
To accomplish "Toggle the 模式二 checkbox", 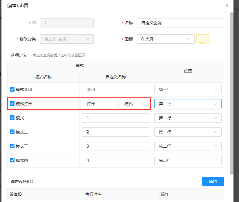I will tap(12, 132).
